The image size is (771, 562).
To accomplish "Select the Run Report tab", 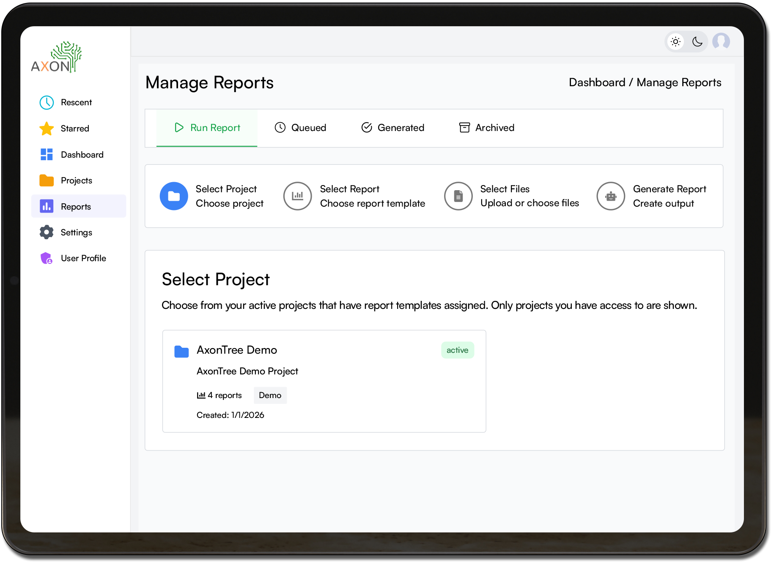I will (x=207, y=128).
